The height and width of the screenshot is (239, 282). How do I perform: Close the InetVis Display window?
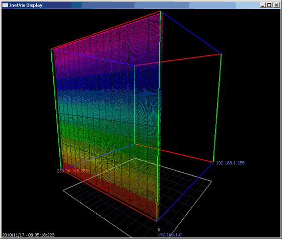(x=276, y=5)
